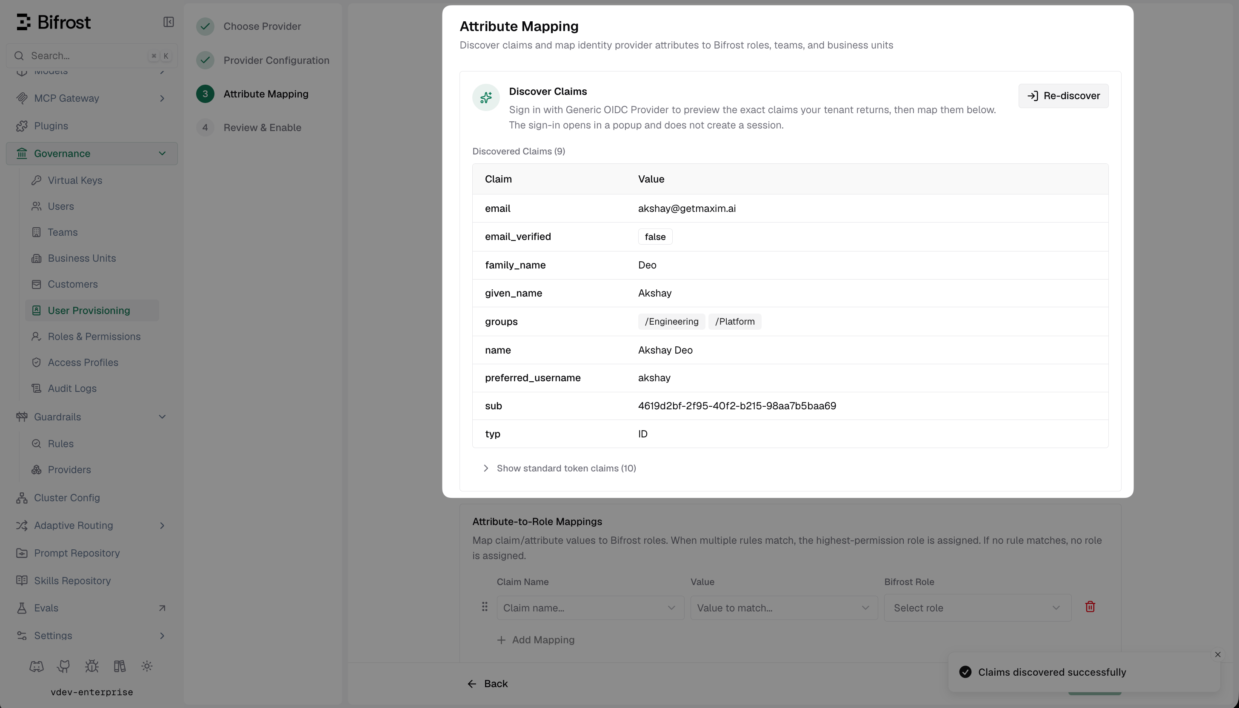The height and width of the screenshot is (708, 1239).
Task: Click the Virtual Keys key icon
Action: pyautogui.click(x=37, y=180)
